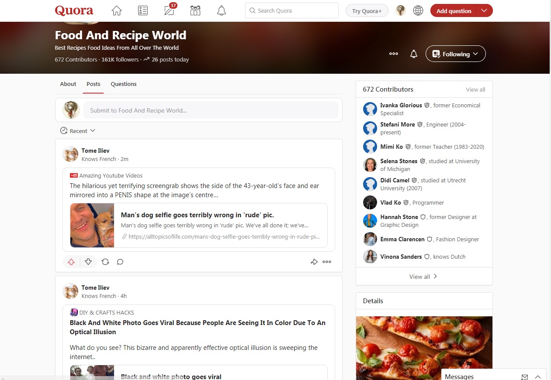This screenshot has width=551, height=380.
Task: Click Hannah Stone profile avatar
Action: [370, 221]
